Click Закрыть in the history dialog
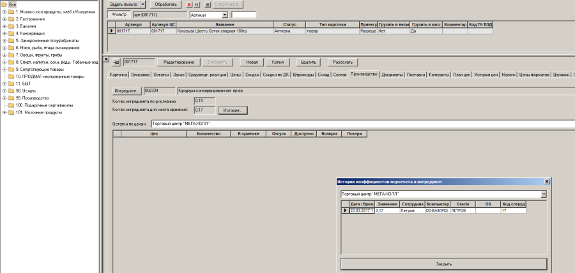Screen dimensions: 575x273 click(444, 264)
